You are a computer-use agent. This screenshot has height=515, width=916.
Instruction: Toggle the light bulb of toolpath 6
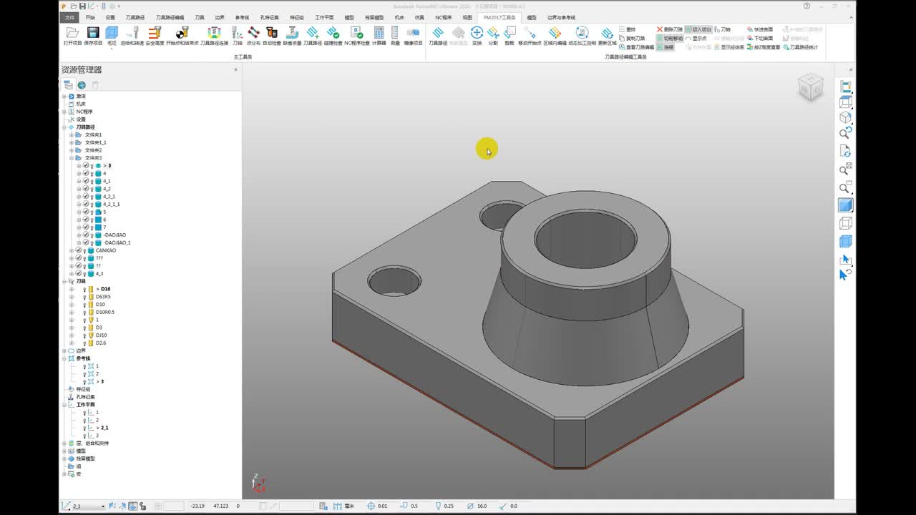92,220
